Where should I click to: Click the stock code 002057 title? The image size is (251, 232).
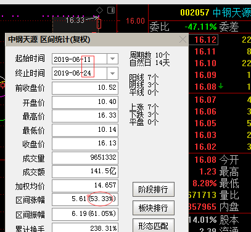(x=195, y=13)
